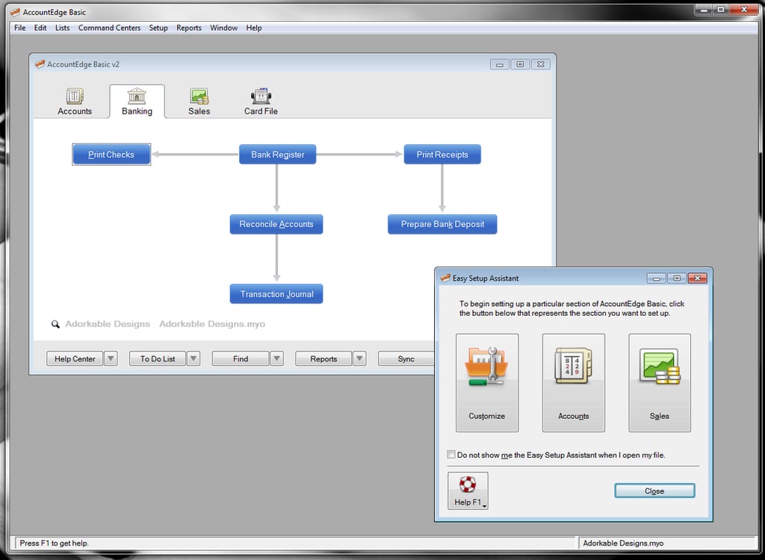Expand the Help Center dropdown arrow
Image resolution: width=765 pixels, height=560 pixels.
[x=111, y=358]
